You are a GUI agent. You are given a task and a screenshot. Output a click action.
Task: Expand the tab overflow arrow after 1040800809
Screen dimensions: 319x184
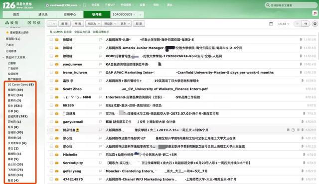pos(140,14)
